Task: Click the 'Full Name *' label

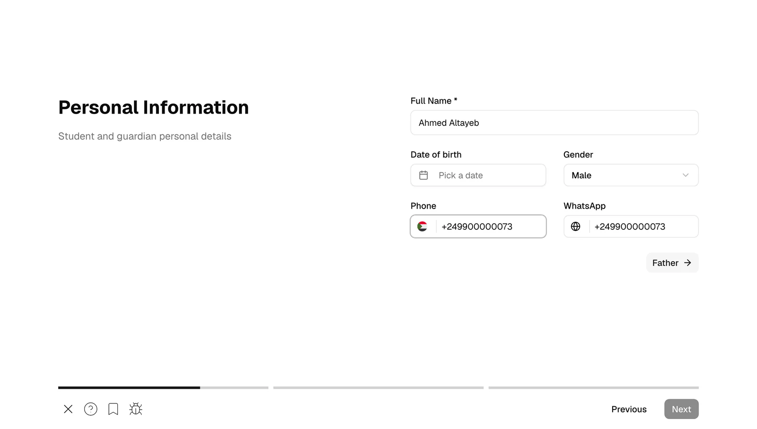Action: click(434, 101)
